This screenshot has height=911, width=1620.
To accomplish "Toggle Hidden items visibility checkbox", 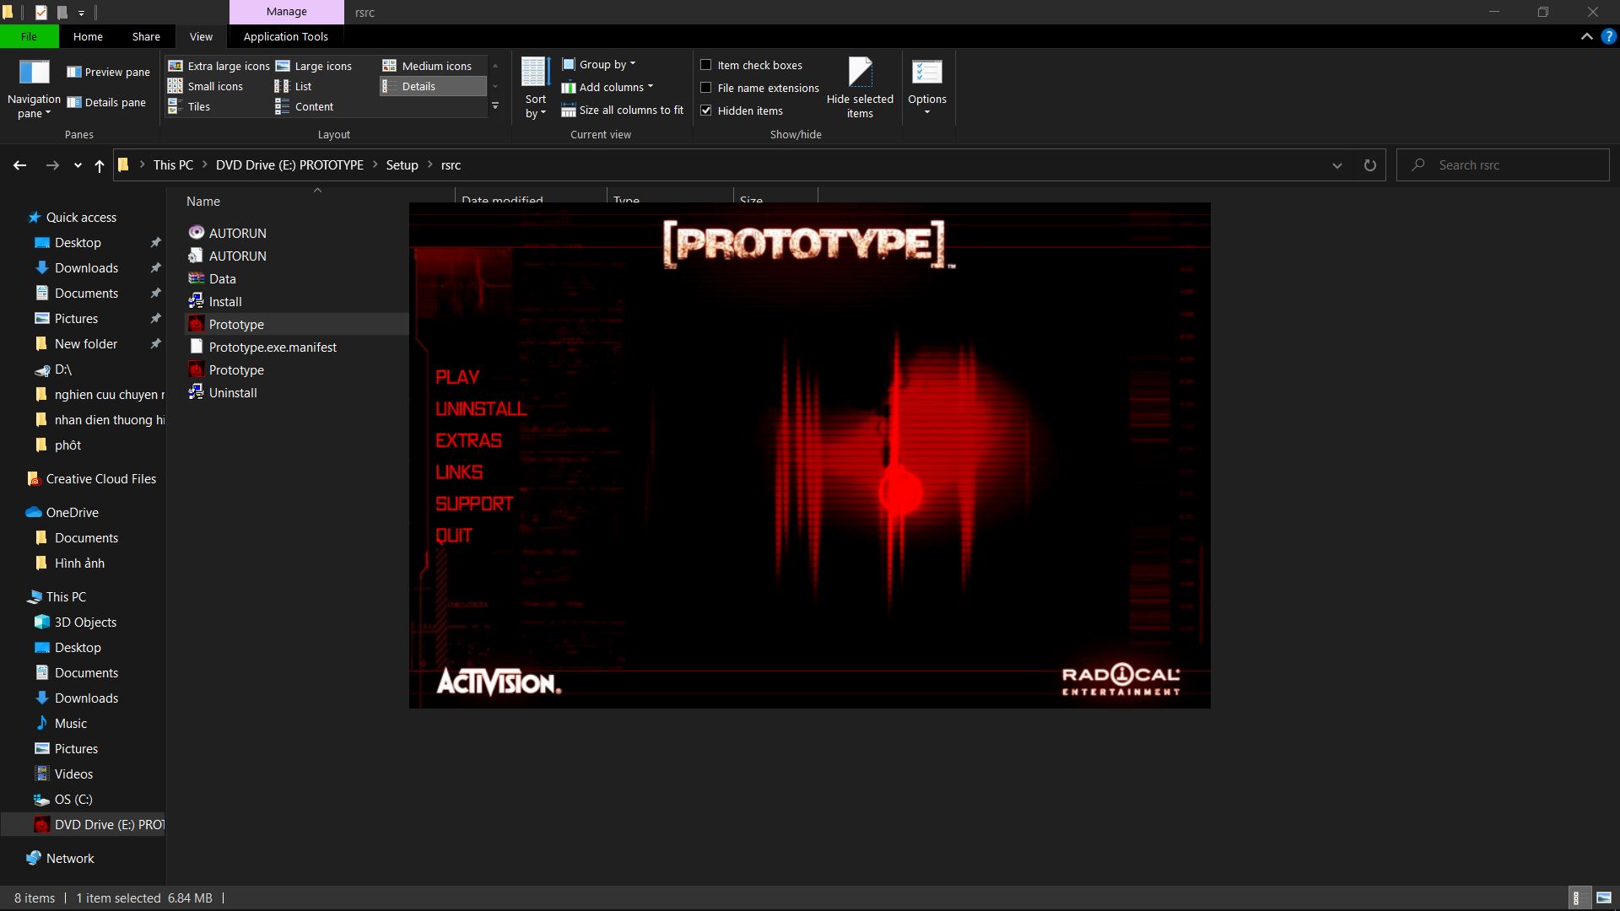I will [705, 111].
